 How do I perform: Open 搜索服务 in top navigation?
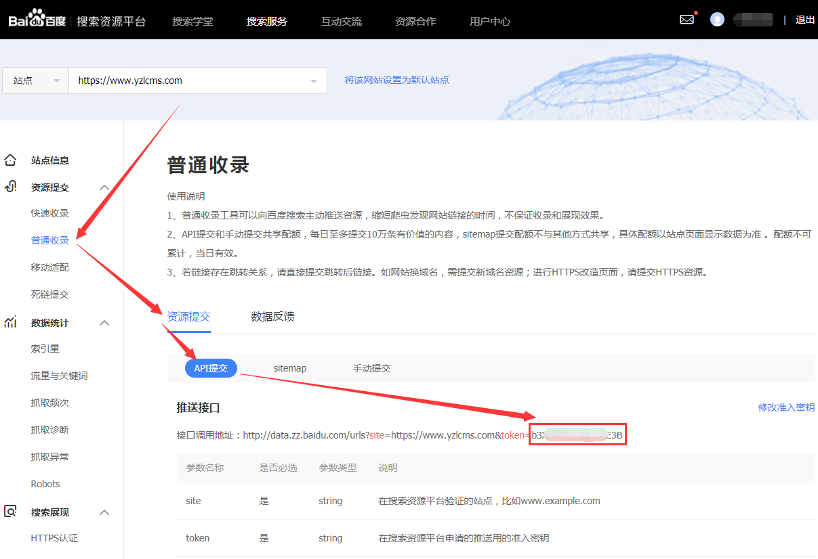[x=267, y=21]
